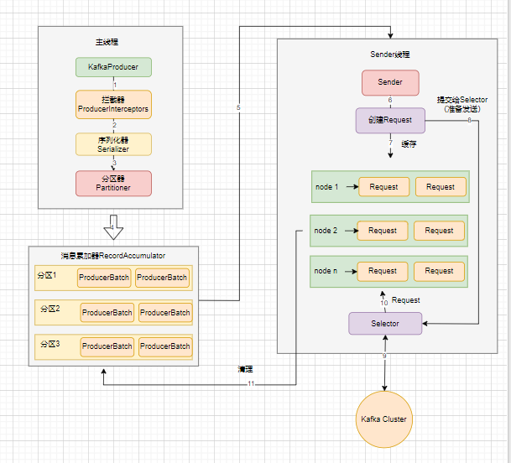Click the node 2 label
511x463 pixels.
coord(326,231)
